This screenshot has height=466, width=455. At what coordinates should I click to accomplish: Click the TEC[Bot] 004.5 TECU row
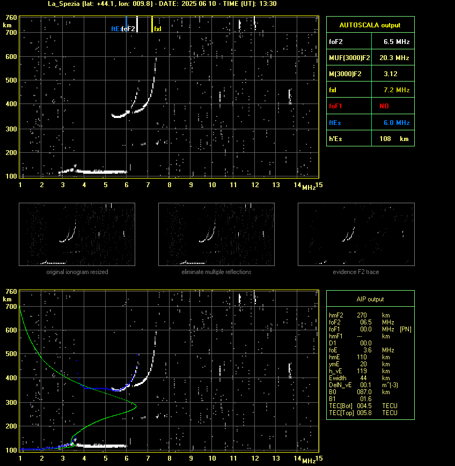(x=363, y=406)
